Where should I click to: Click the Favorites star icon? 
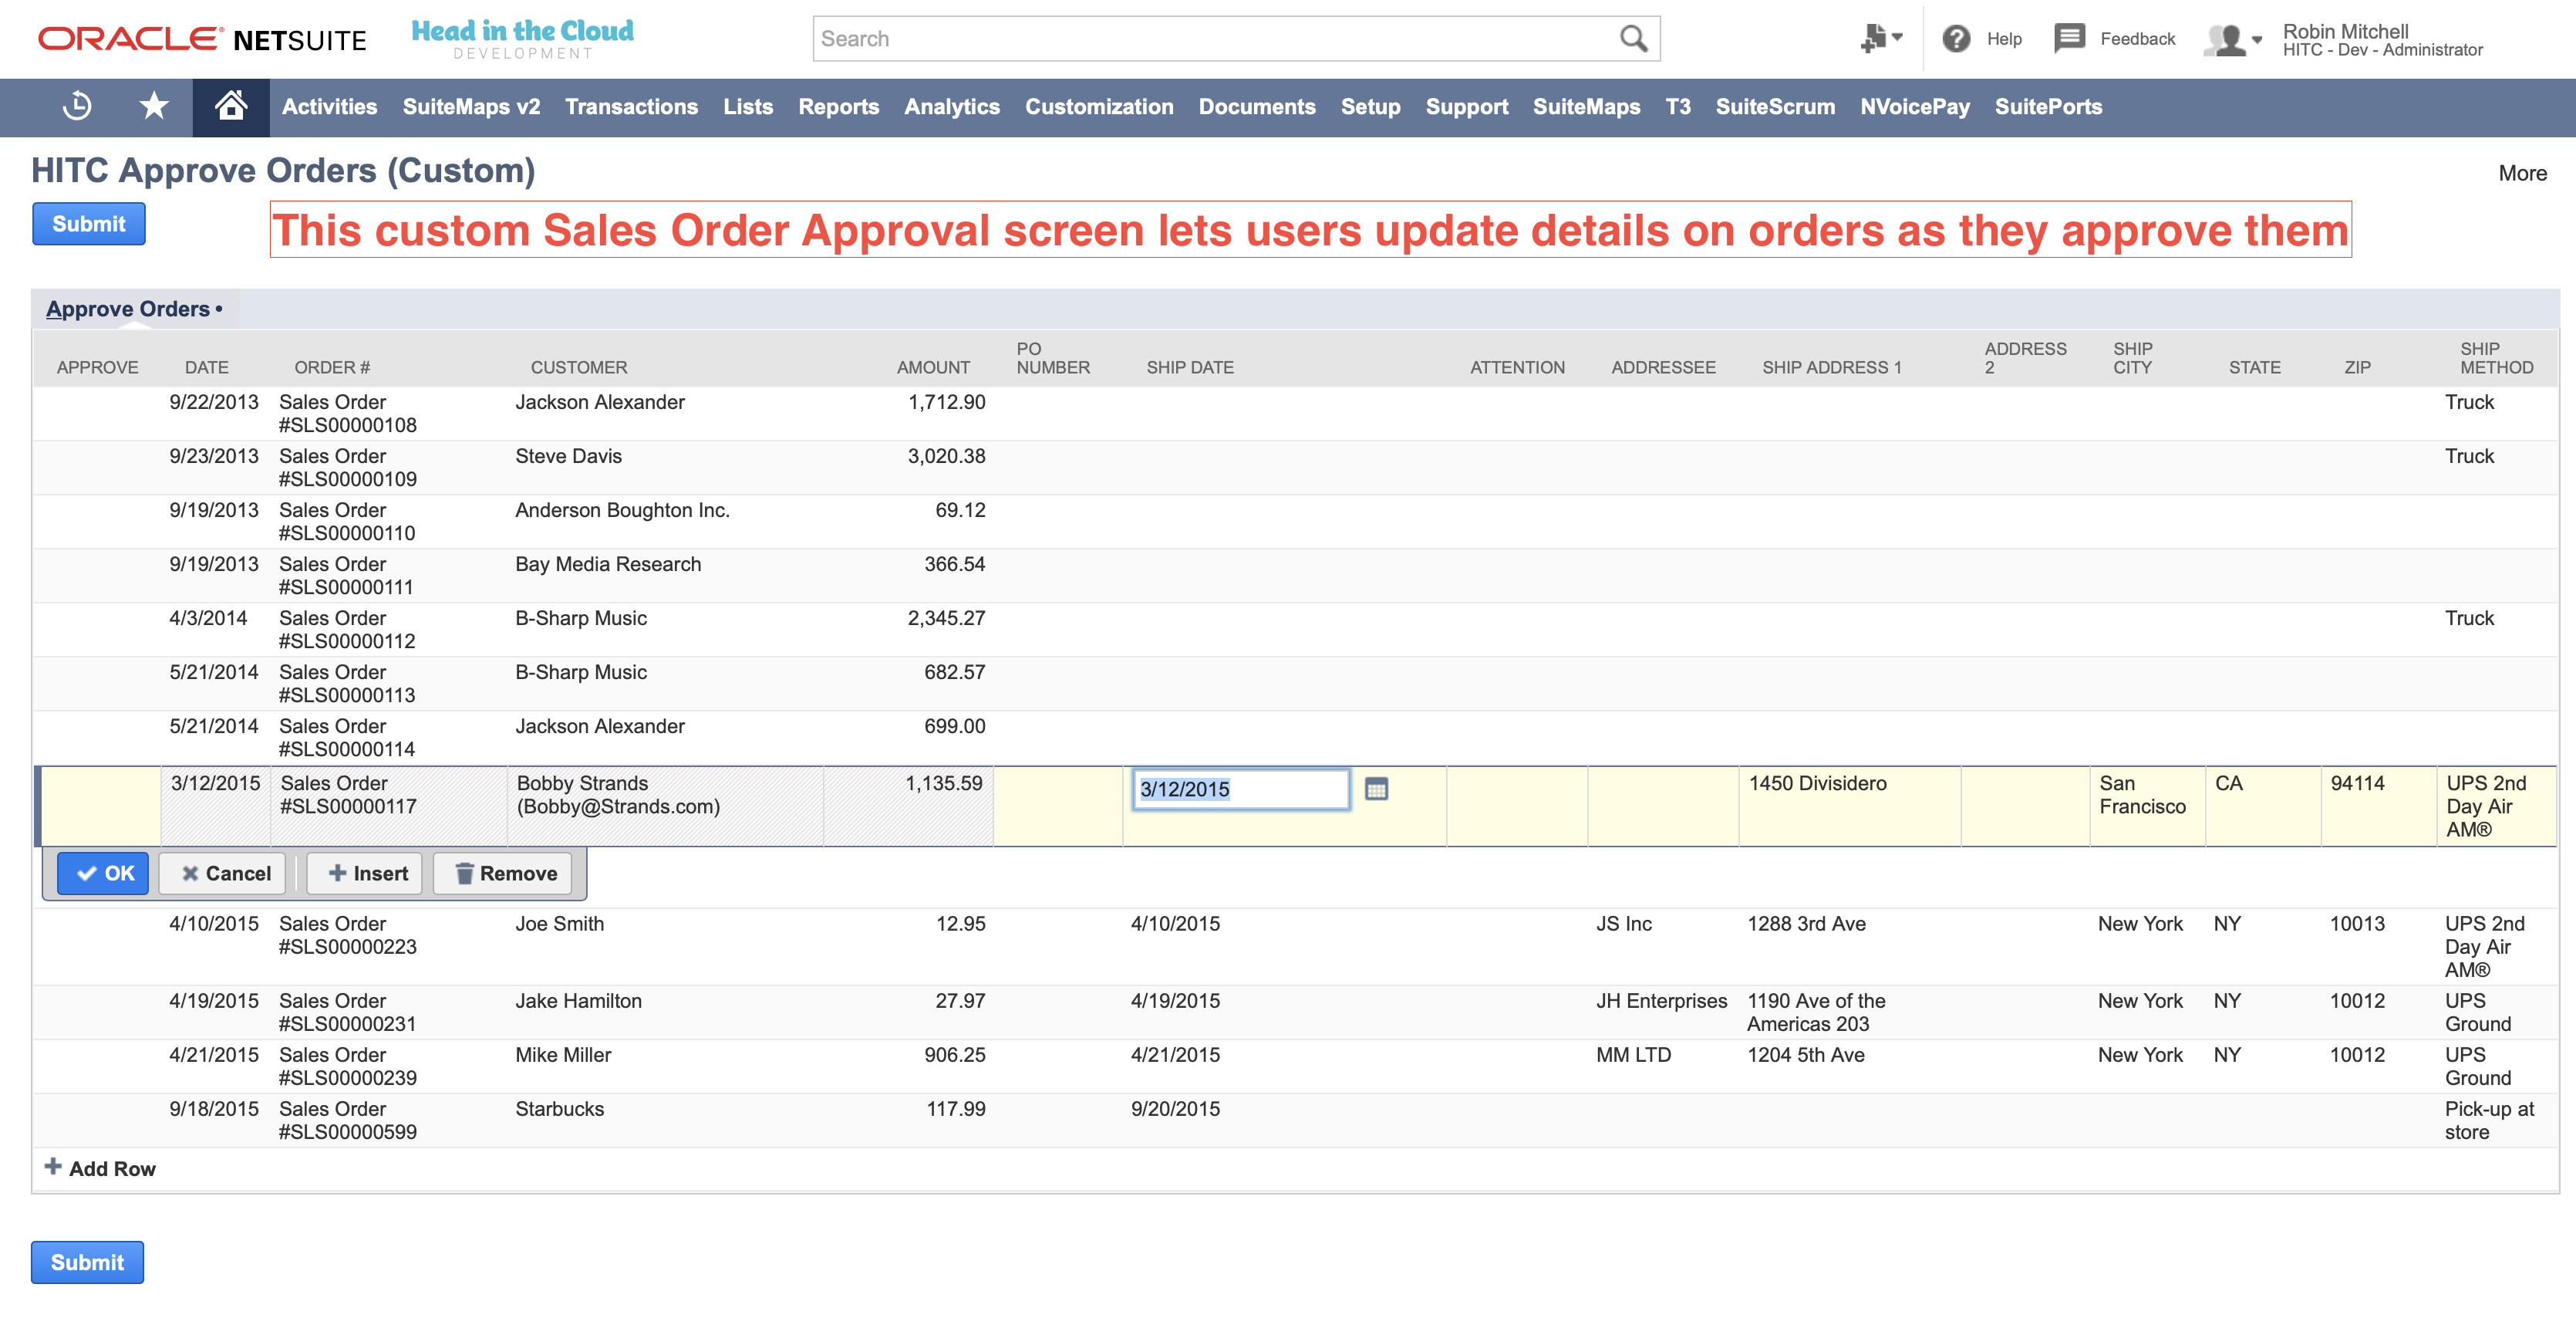tap(155, 107)
